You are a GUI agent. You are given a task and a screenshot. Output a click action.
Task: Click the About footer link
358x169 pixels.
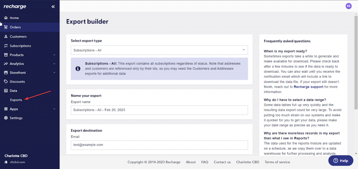click(x=191, y=162)
